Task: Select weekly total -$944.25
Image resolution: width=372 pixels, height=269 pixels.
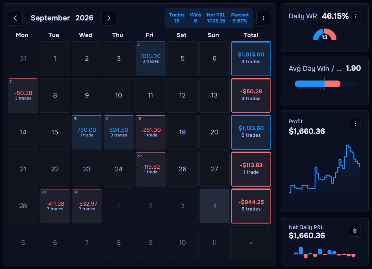Action: [x=251, y=206]
